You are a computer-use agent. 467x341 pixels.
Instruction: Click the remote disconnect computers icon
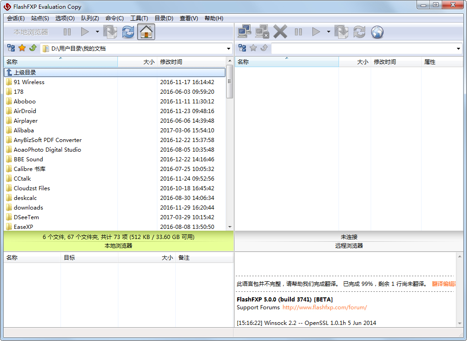point(262,32)
